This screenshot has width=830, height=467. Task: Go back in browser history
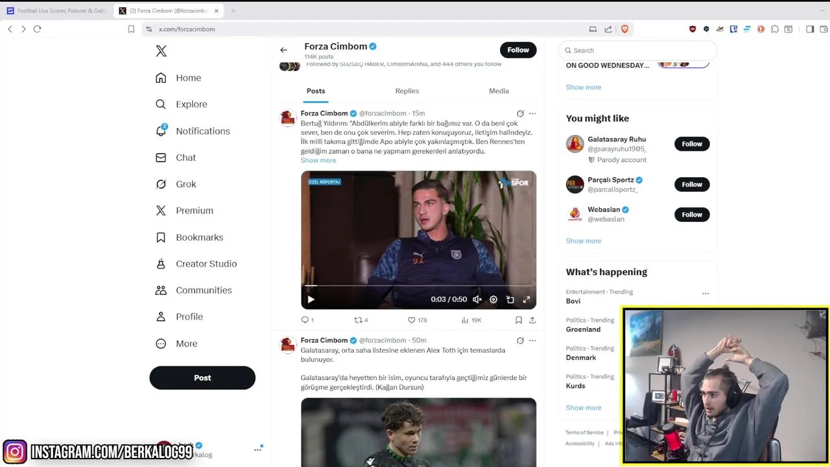coord(10,29)
